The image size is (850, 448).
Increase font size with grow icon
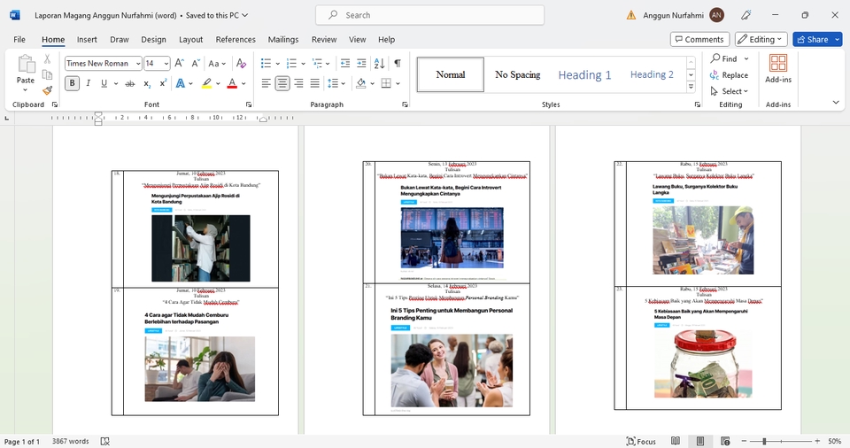[180, 64]
